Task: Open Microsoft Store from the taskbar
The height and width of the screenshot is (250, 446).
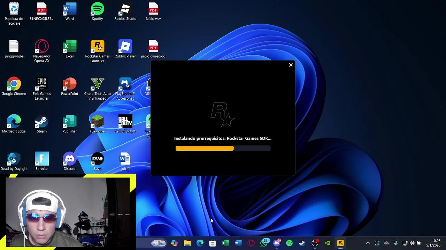Action: 213,243
